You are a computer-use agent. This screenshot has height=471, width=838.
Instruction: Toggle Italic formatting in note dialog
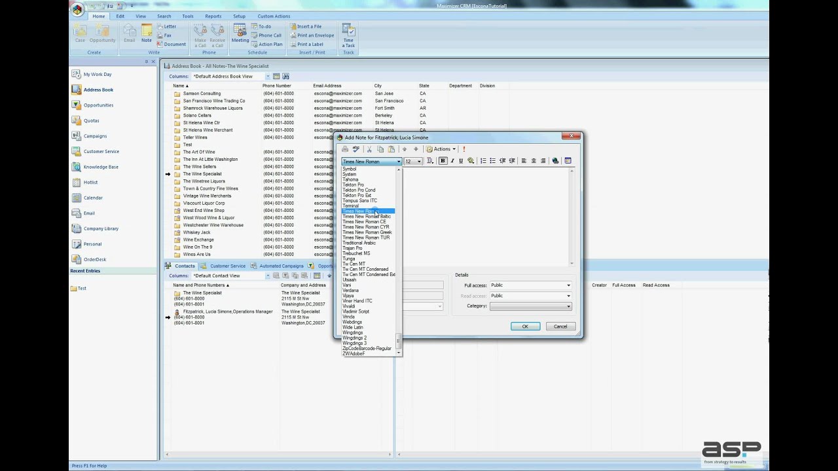[452, 161]
